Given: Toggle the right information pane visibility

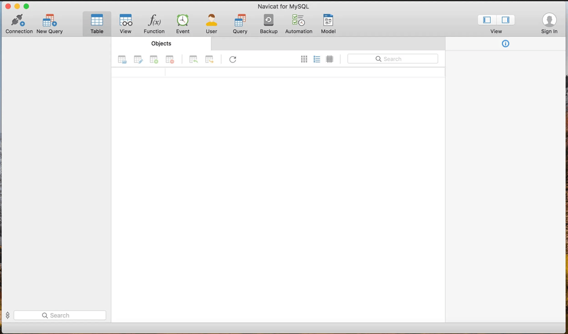Looking at the screenshot, I should click(506, 20).
